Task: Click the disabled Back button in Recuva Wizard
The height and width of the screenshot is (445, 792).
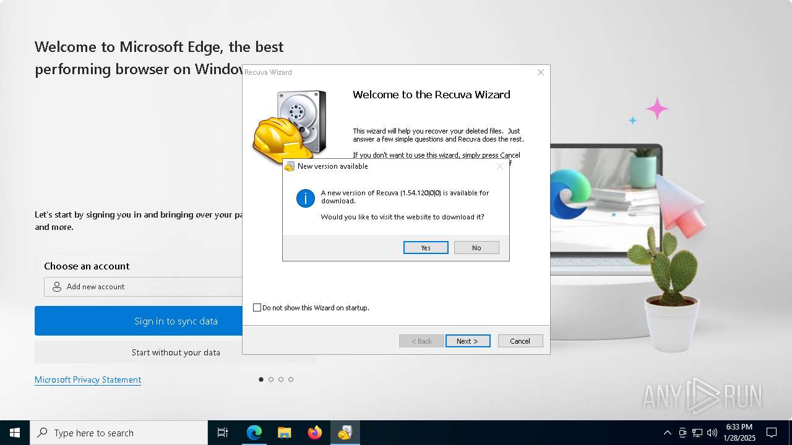Action: coord(421,341)
